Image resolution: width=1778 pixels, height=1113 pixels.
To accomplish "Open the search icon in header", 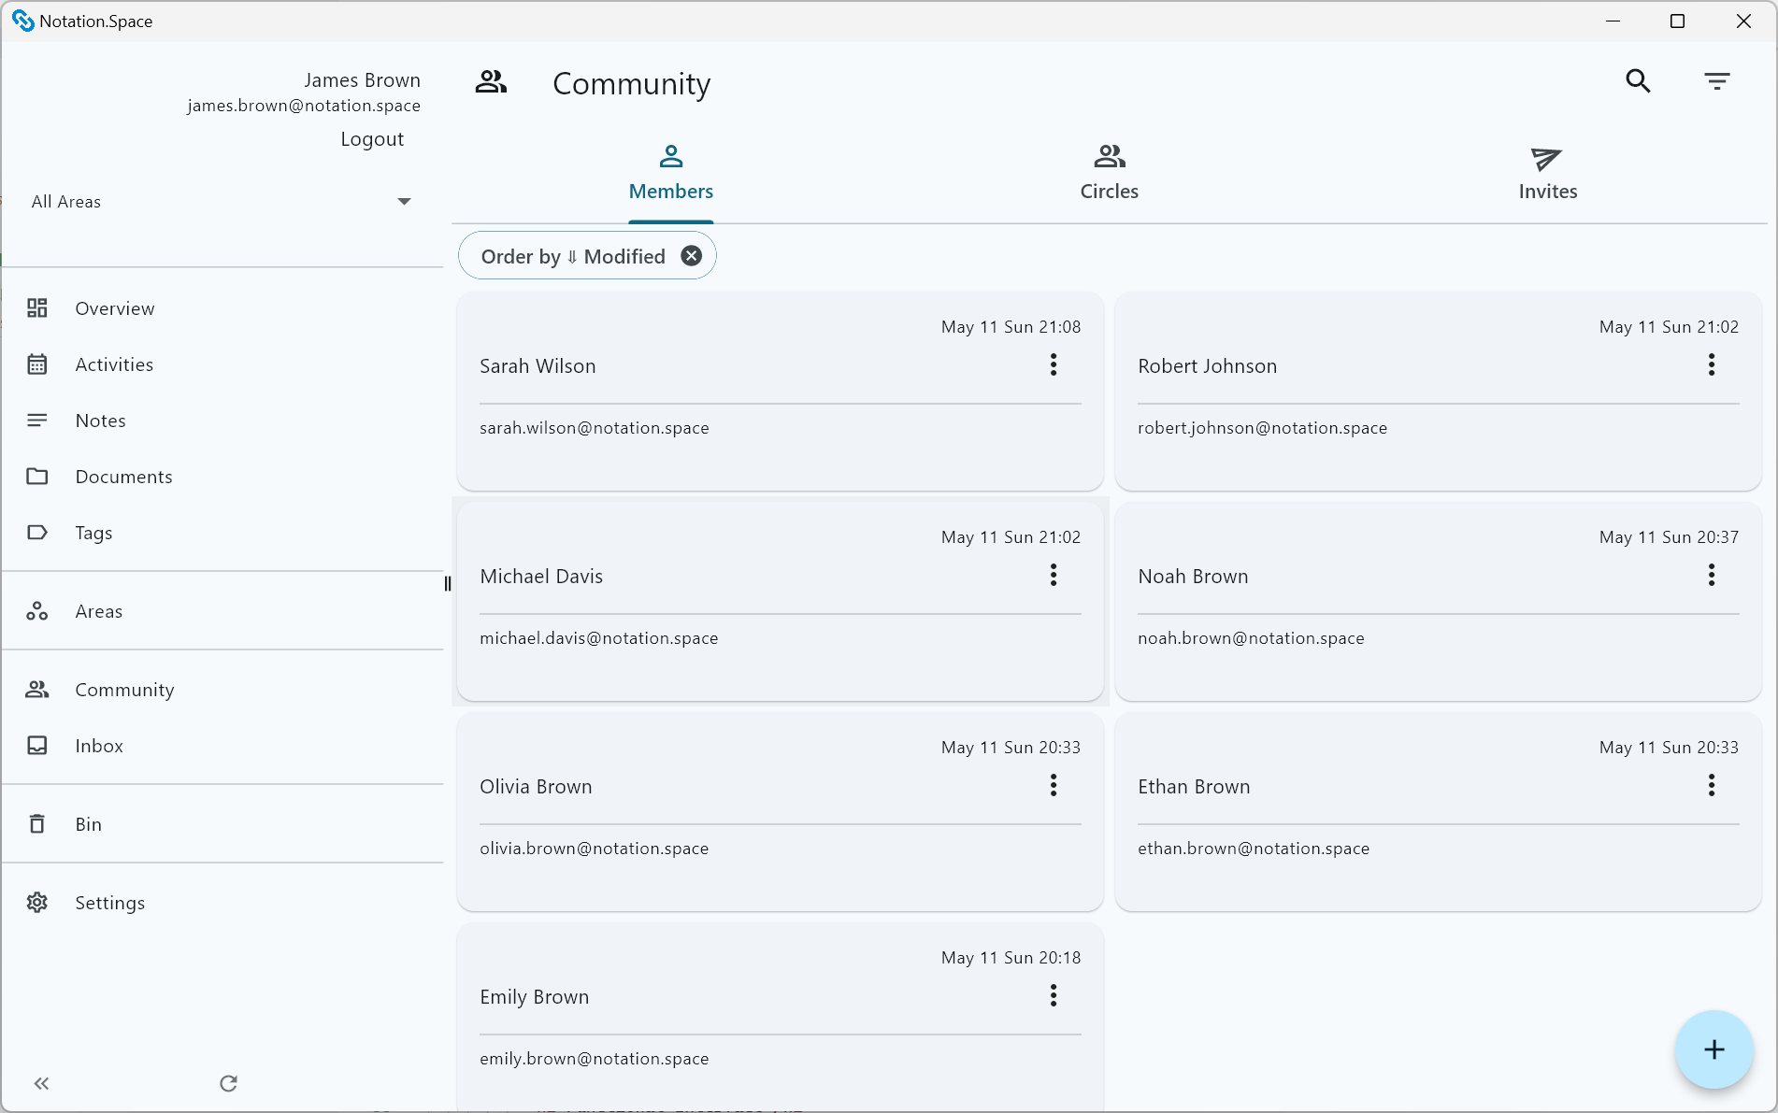I will 1638,81.
